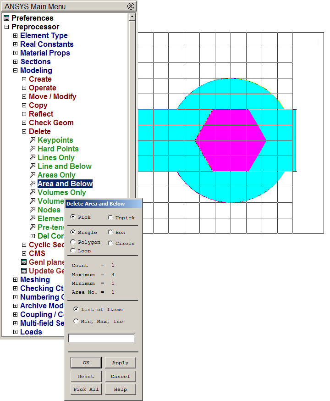Select Hard Points under Delete
Viewport: 330px width, 401px height.
pyautogui.click(x=58, y=149)
